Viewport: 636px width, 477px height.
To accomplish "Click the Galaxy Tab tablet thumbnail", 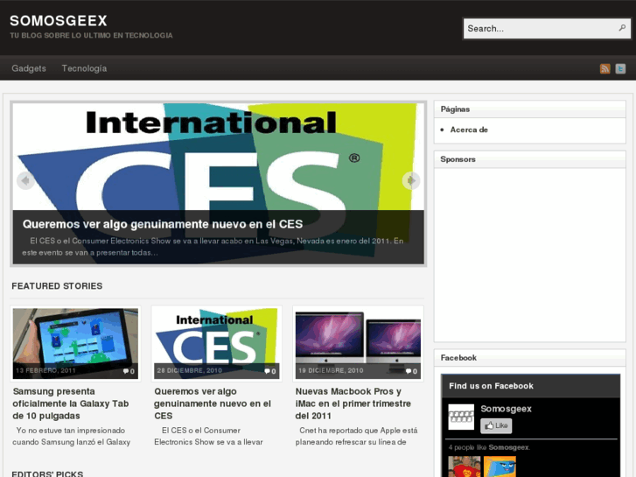I will pos(75,343).
